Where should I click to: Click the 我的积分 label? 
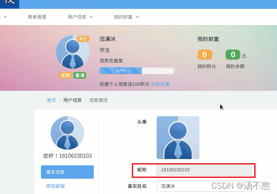(206, 67)
